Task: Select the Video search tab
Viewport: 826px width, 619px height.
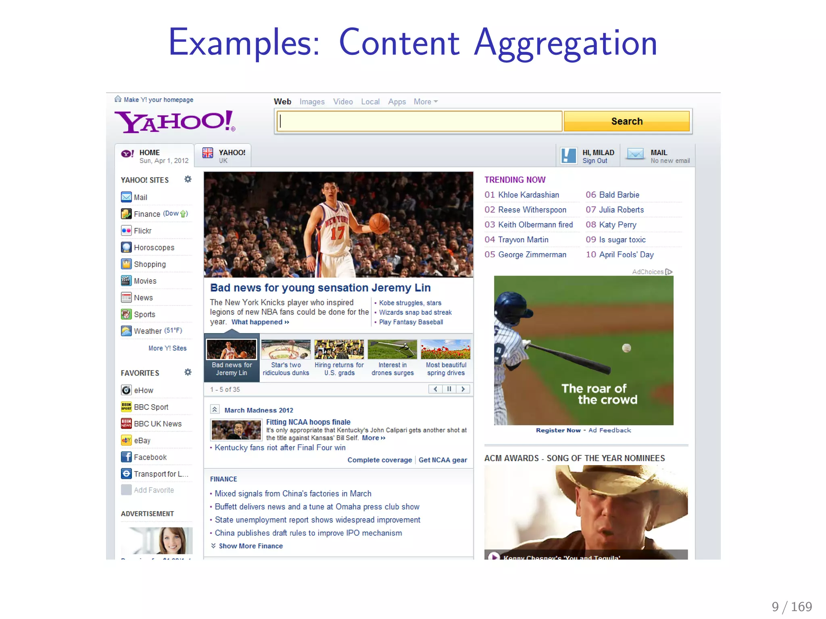Action: pyautogui.click(x=343, y=102)
